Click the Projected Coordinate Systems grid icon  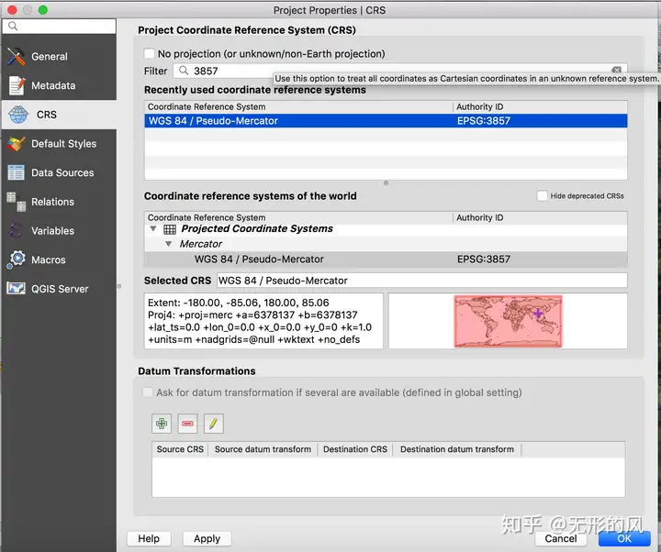click(x=170, y=229)
